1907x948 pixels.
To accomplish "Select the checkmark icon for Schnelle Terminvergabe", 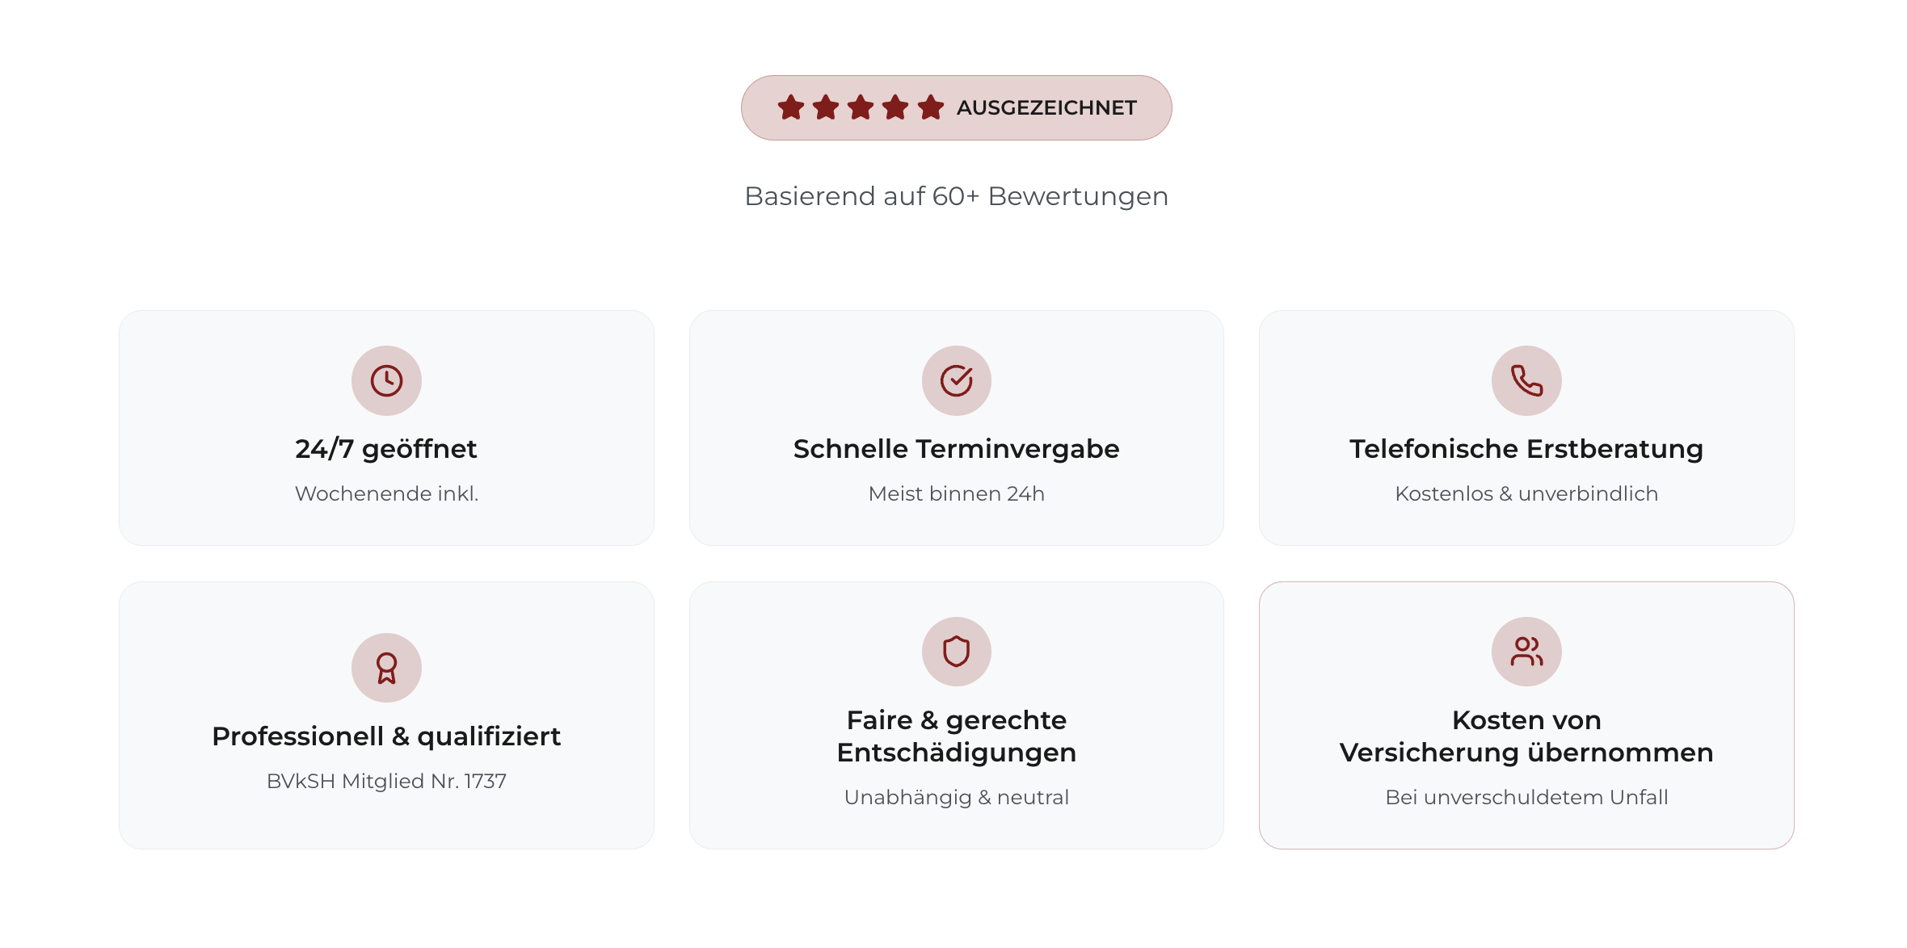I will 957,380.
